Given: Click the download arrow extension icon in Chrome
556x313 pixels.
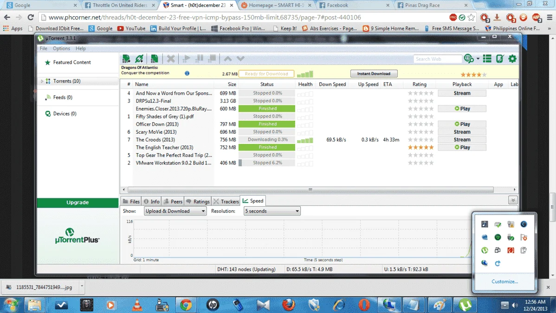Looking at the screenshot, I should pos(497,17).
